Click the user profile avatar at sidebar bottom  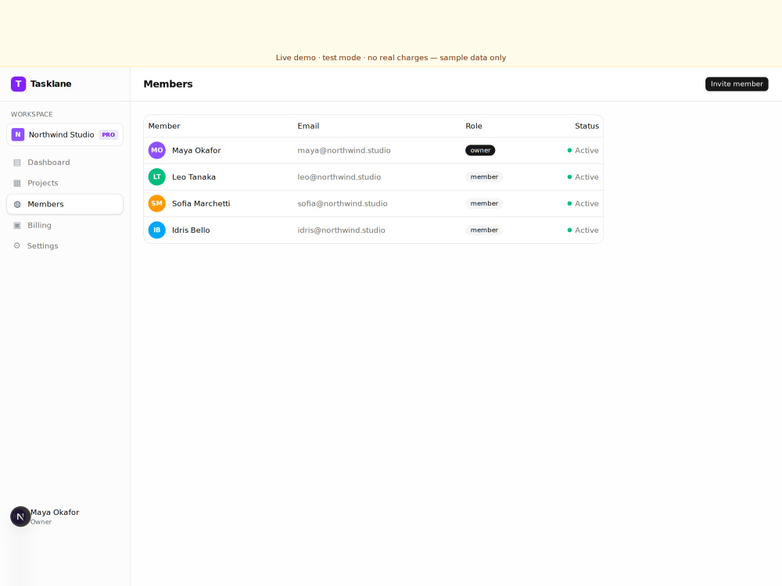(x=20, y=516)
